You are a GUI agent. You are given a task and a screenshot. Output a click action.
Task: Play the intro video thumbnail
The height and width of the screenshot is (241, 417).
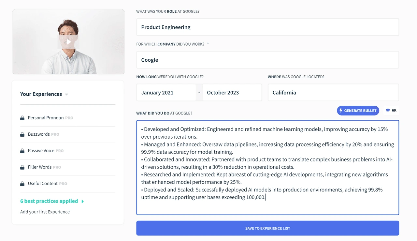coord(68,42)
